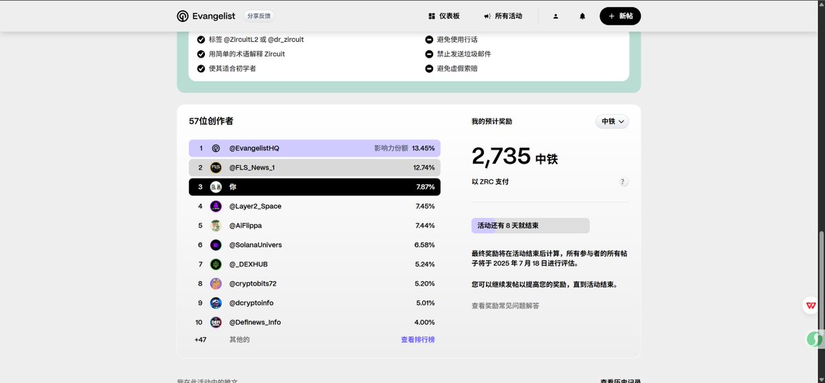Click the green floating extension icon

click(x=814, y=339)
